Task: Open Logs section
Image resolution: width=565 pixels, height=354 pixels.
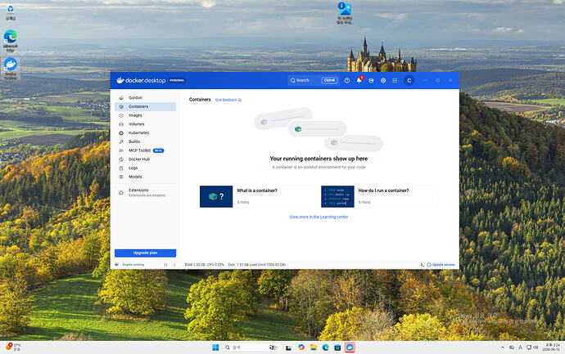Action: pyautogui.click(x=145, y=168)
